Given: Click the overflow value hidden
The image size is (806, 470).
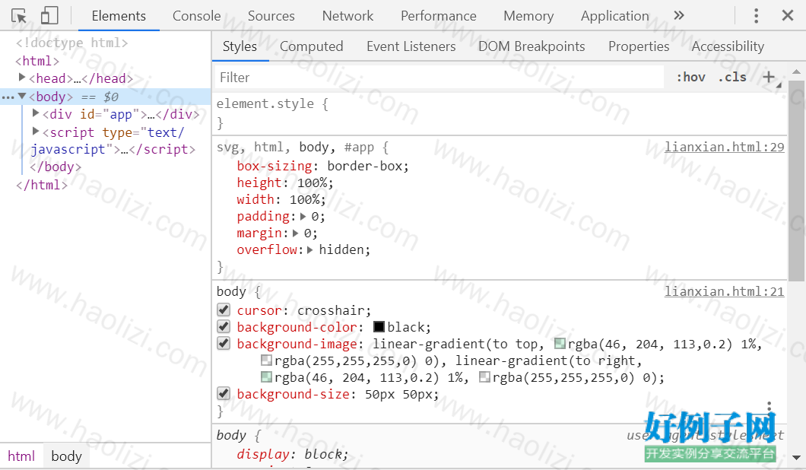Looking at the screenshot, I should pos(341,250).
